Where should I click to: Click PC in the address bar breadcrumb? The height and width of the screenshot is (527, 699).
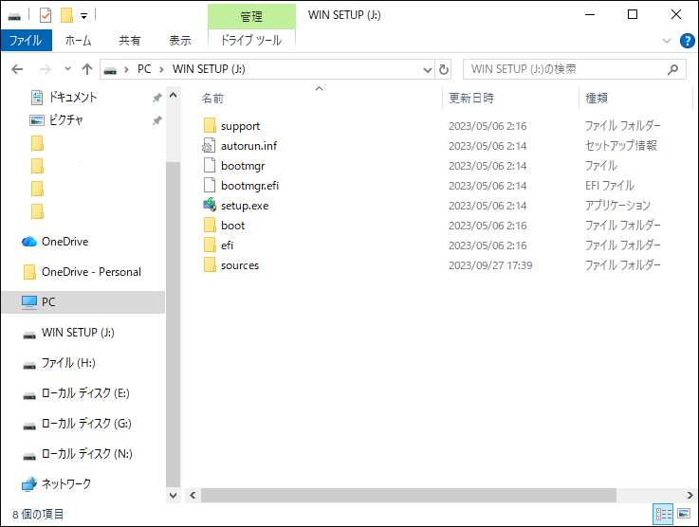[144, 69]
